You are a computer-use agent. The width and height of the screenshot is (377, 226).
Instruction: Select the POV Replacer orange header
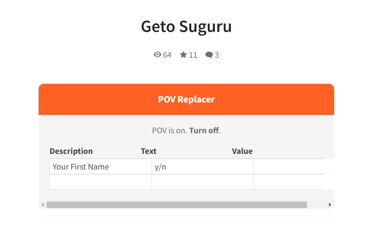click(186, 99)
